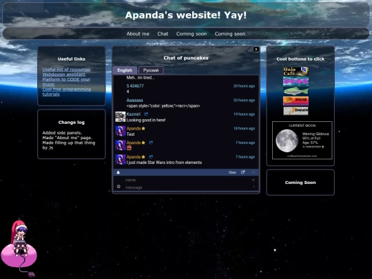Click the message input field

(x=186, y=187)
